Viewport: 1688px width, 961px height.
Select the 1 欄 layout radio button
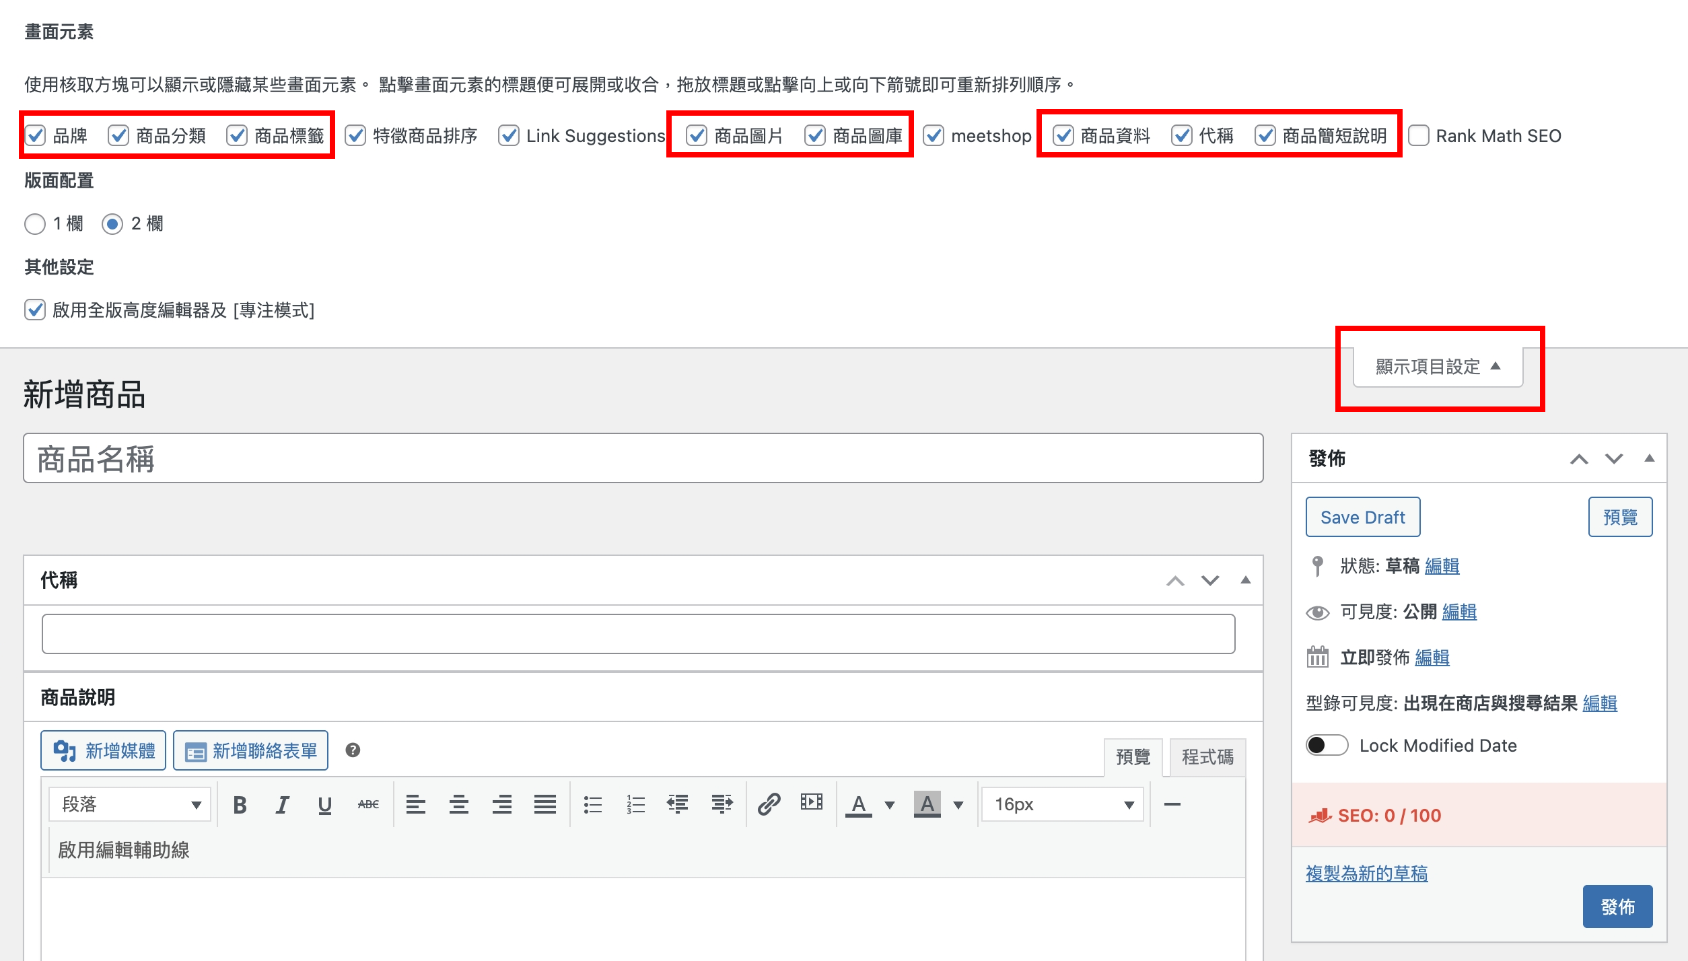point(35,224)
